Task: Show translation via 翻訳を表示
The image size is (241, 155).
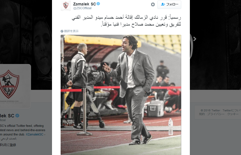Action: point(71,31)
